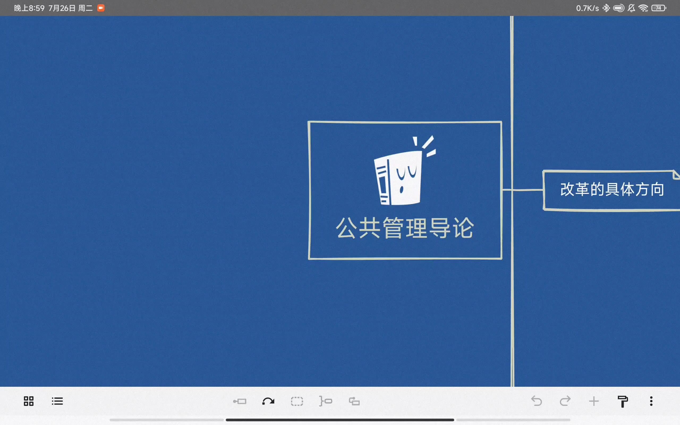
Task: Select the list view icon
Action: pos(57,401)
